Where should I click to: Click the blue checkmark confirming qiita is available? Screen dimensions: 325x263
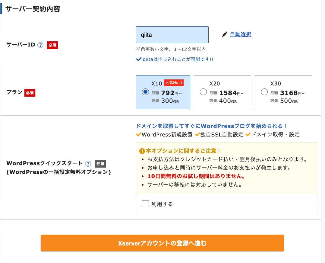tap(140, 59)
